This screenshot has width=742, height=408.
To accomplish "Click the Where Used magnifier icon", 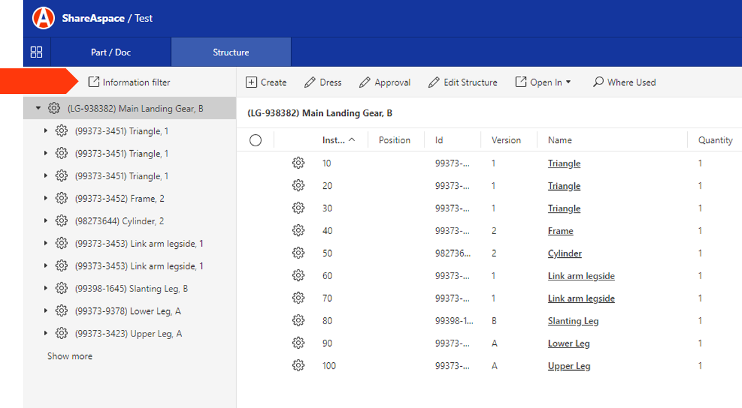I will (x=597, y=82).
